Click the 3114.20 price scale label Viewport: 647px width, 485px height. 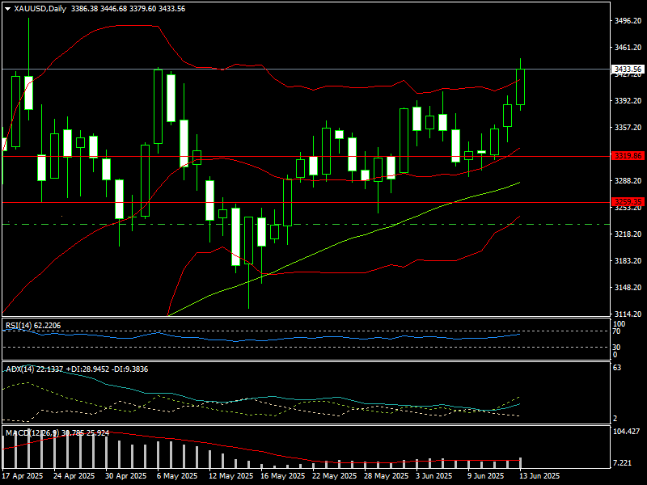[x=628, y=314]
